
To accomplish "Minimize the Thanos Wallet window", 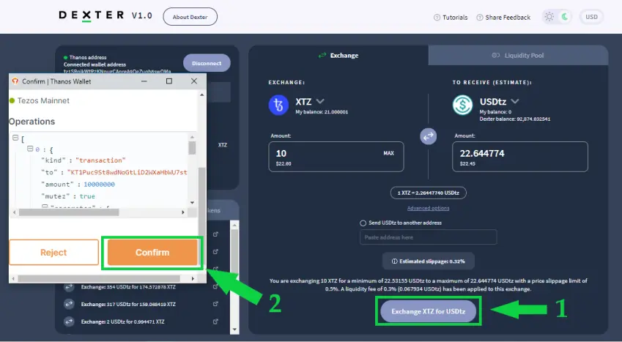I will pos(144,81).
